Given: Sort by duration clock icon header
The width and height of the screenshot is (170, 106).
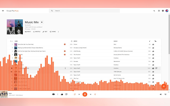Looking at the screenshot, I should point(71,41).
